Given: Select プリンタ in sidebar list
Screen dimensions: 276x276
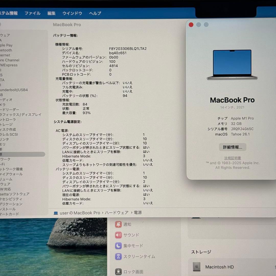Looking at the screenshot, I should pyautogui.click(x=5, y=139).
